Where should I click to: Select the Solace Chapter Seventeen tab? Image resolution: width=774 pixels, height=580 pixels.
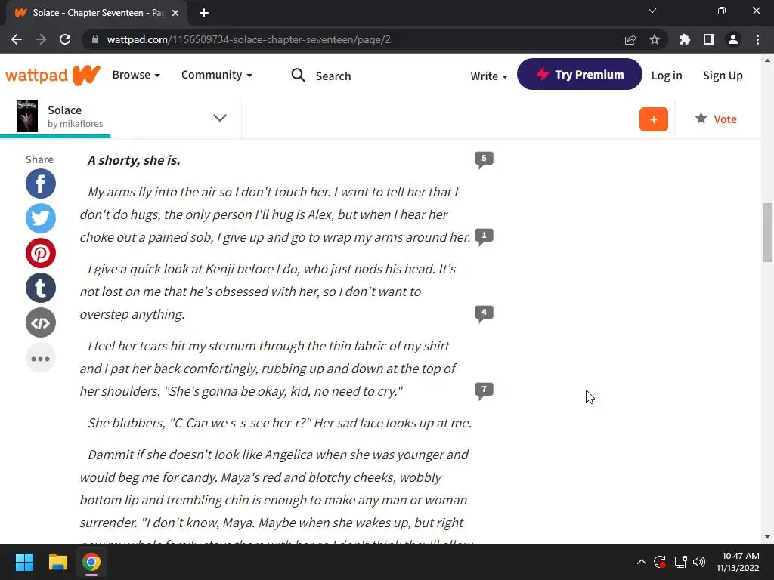[96, 13]
